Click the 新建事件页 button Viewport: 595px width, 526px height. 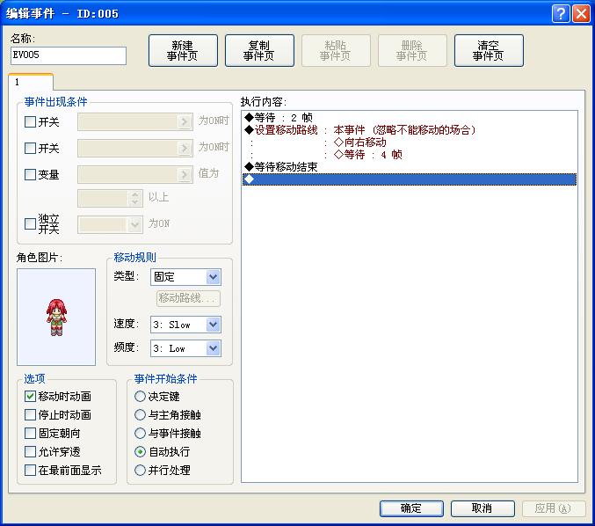click(x=183, y=50)
